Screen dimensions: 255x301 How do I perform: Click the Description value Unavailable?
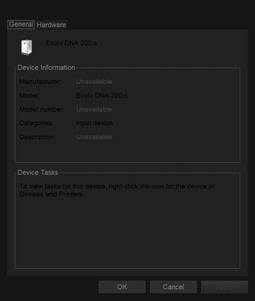click(94, 137)
